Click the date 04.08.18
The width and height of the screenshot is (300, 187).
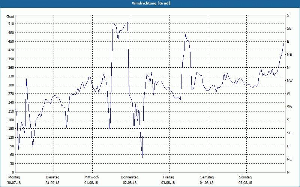[207, 183]
